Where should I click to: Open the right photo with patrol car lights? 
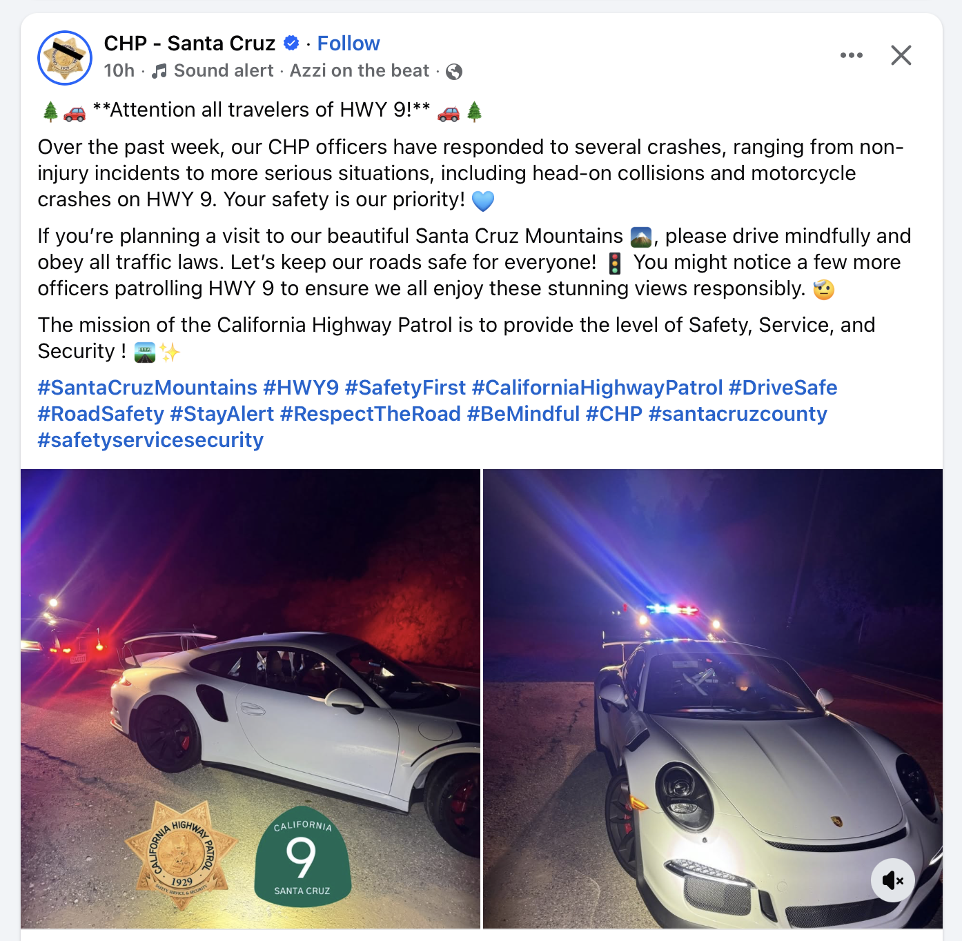[713, 699]
